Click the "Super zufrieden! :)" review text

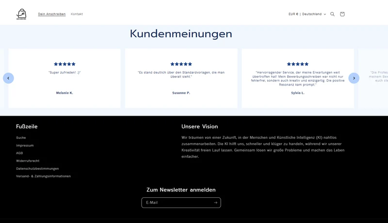pyautogui.click(x=65, y=73)
